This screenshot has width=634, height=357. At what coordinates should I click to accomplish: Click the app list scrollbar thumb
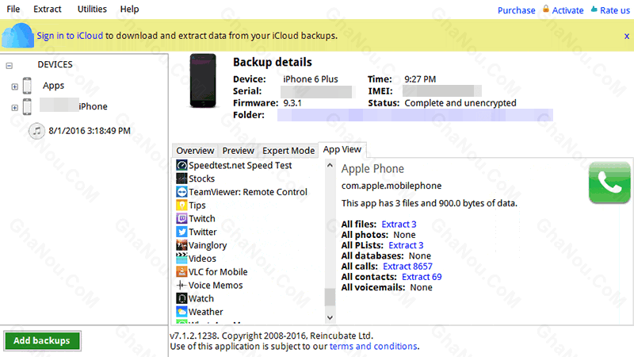(x=330, y=297)
